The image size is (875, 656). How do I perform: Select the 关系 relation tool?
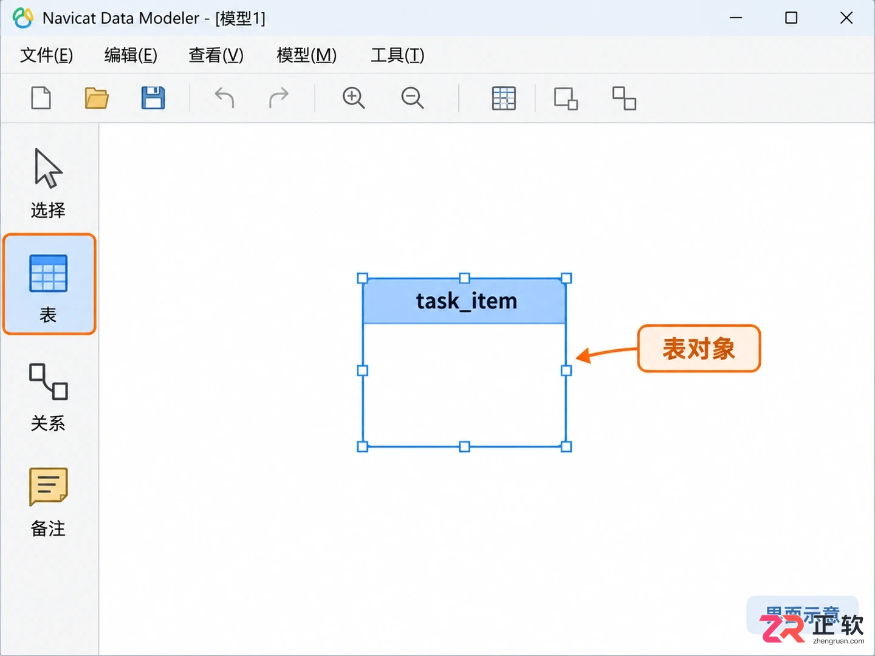[x=48, y=397]
